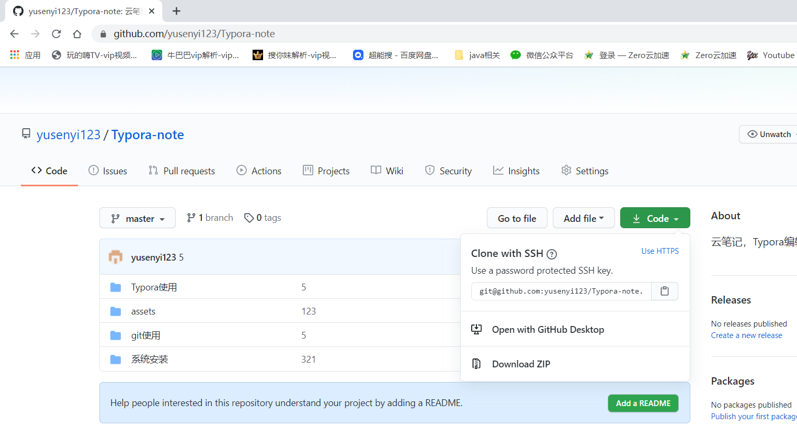Expand the Add file dropdown
Image resolution: width=797 pixels, height=438 pixels.
[584, 218]
